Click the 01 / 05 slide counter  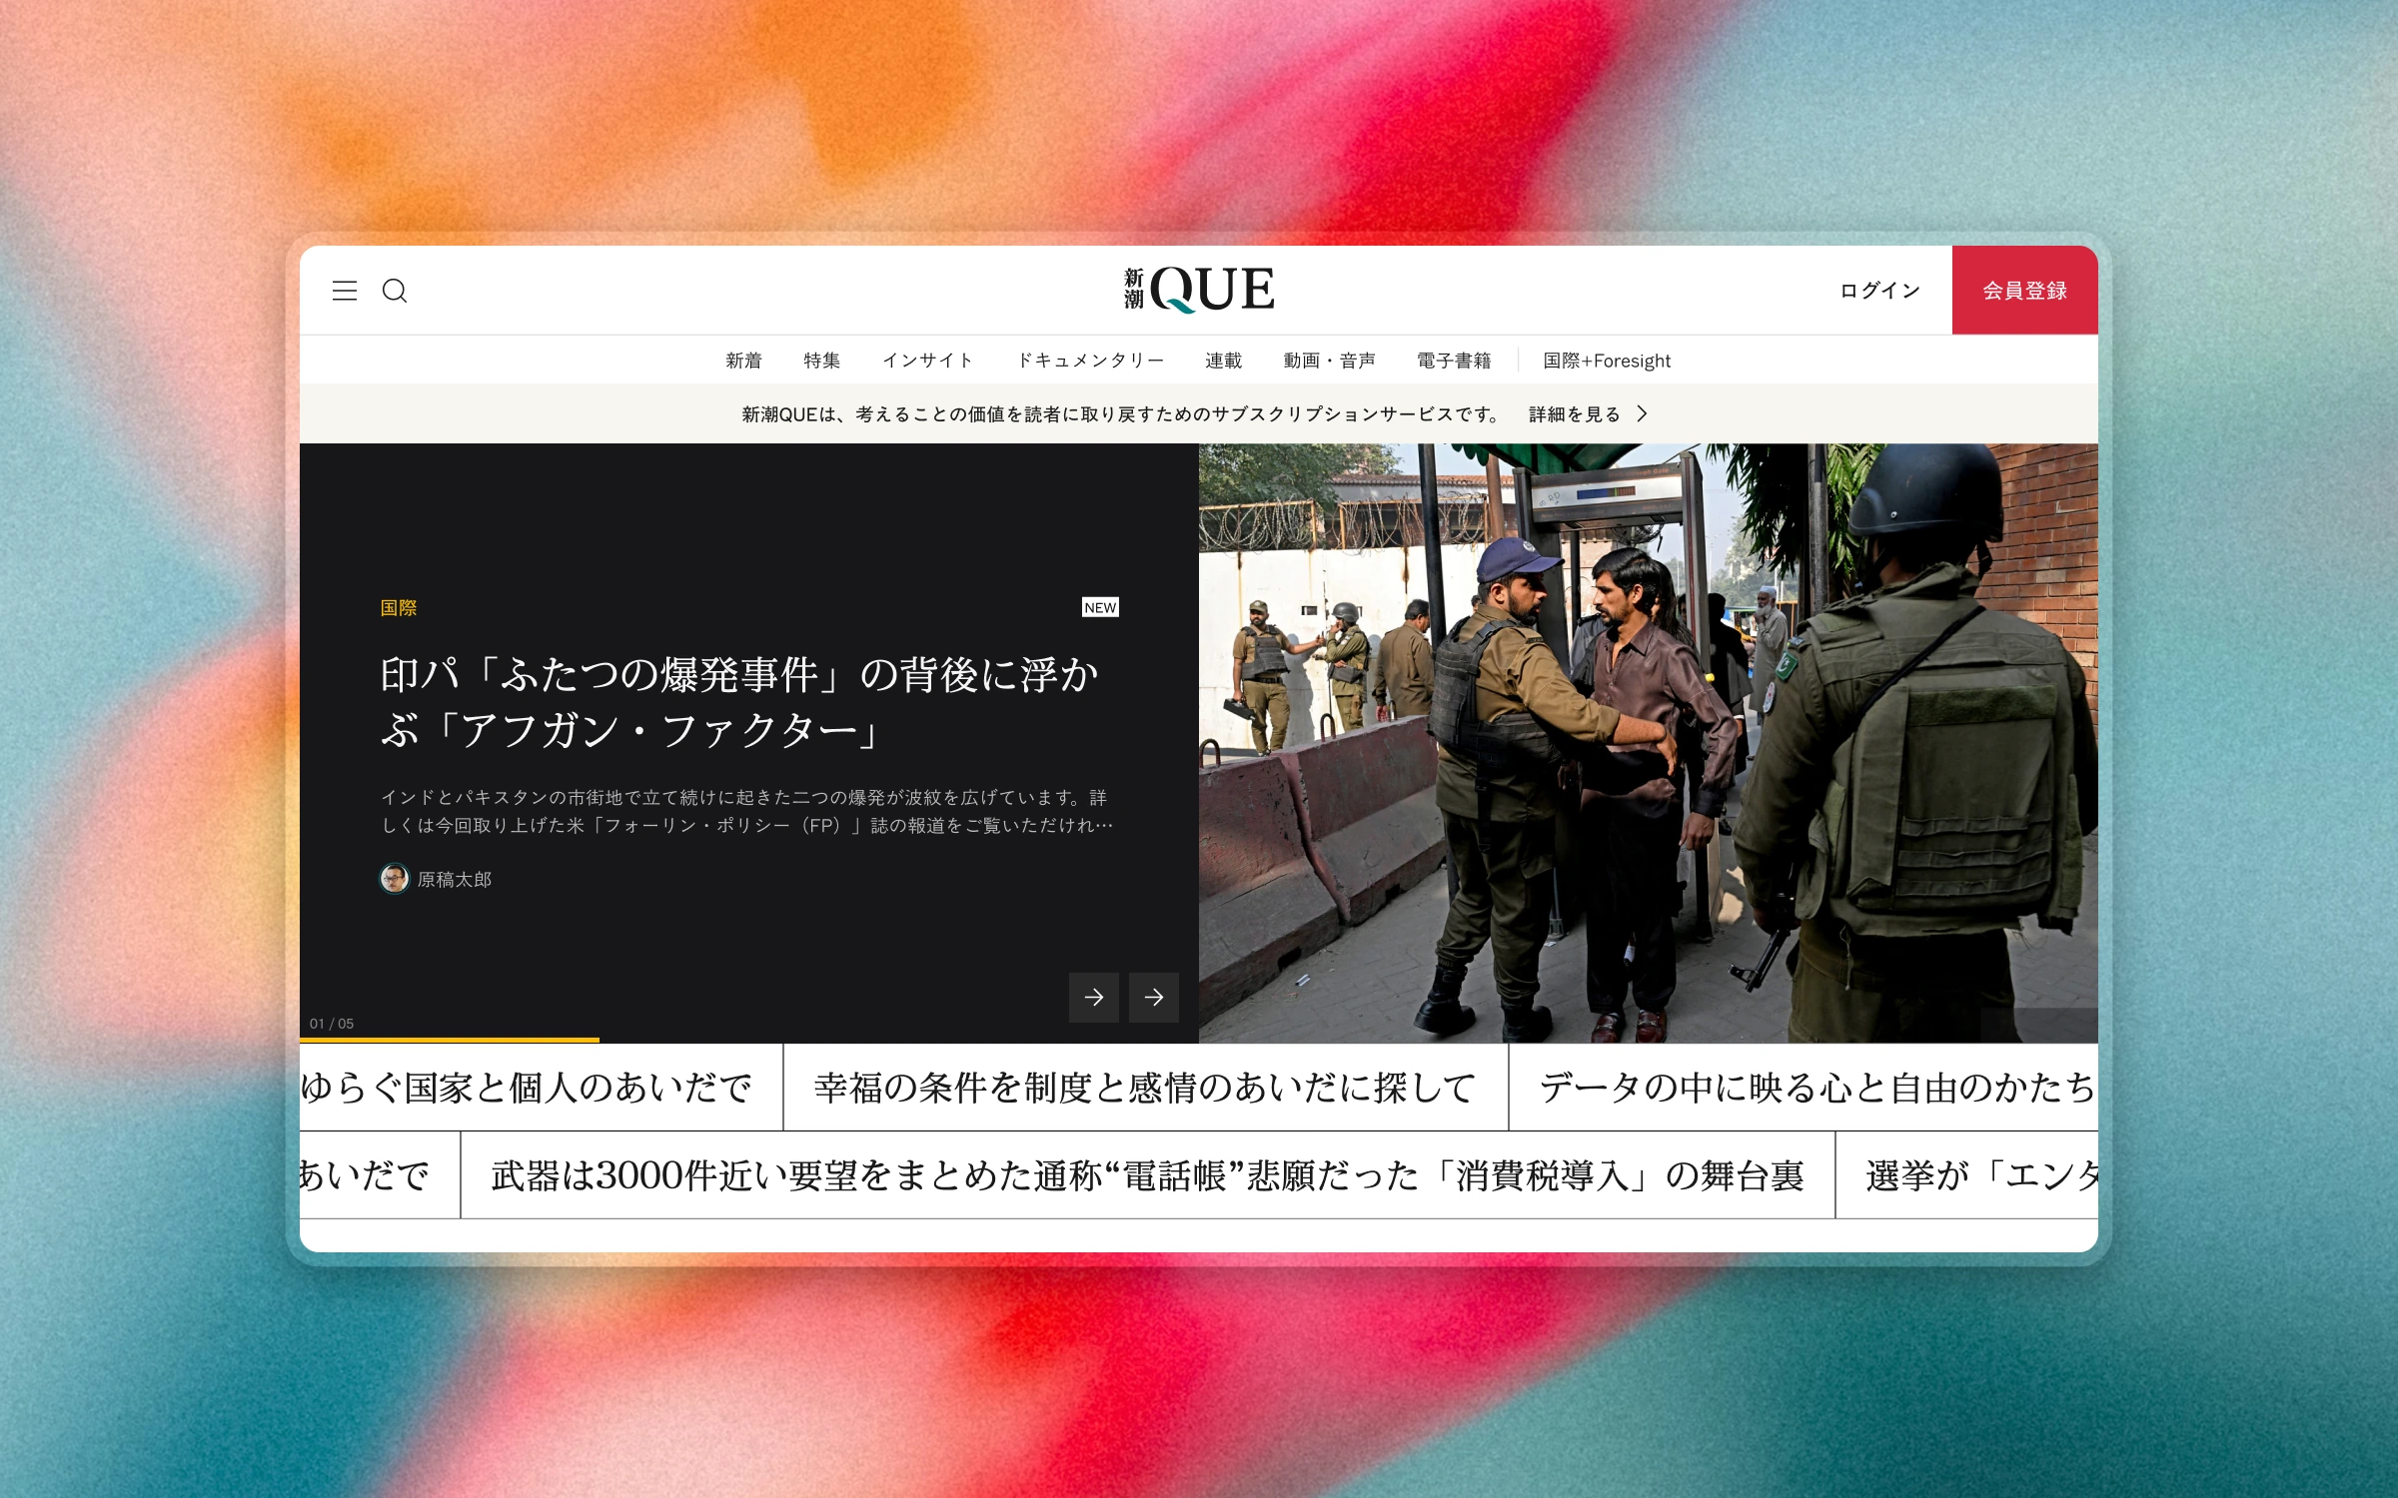pyautogui.click(x=332, y=1024)
